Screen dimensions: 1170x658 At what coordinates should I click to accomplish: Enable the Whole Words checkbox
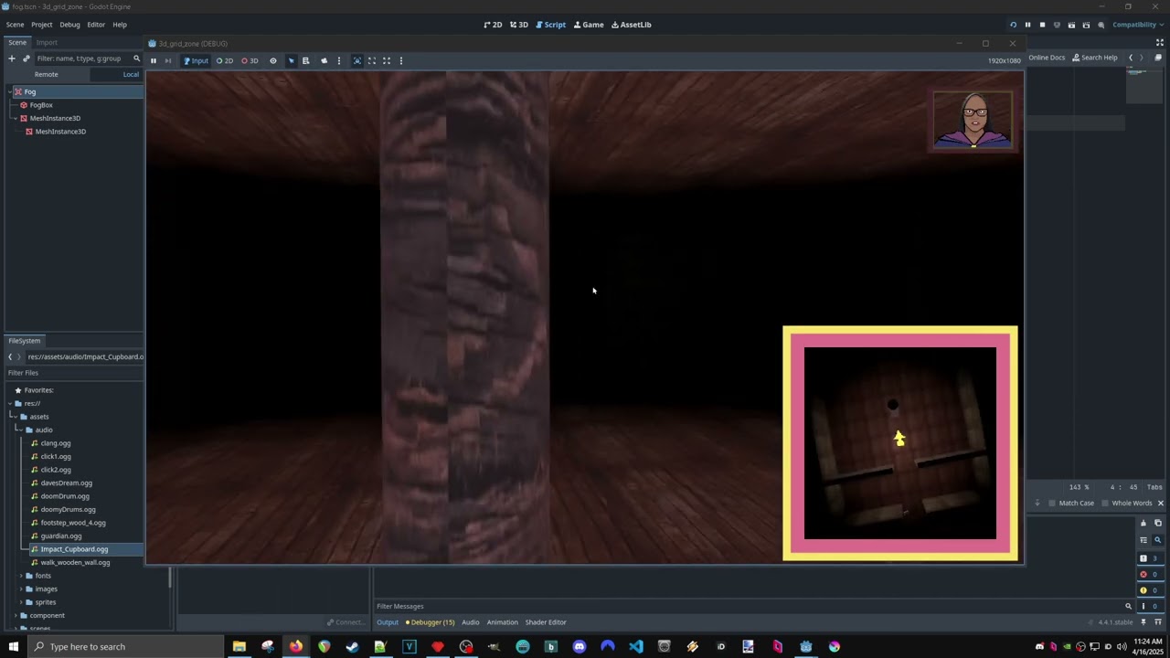1105,504
